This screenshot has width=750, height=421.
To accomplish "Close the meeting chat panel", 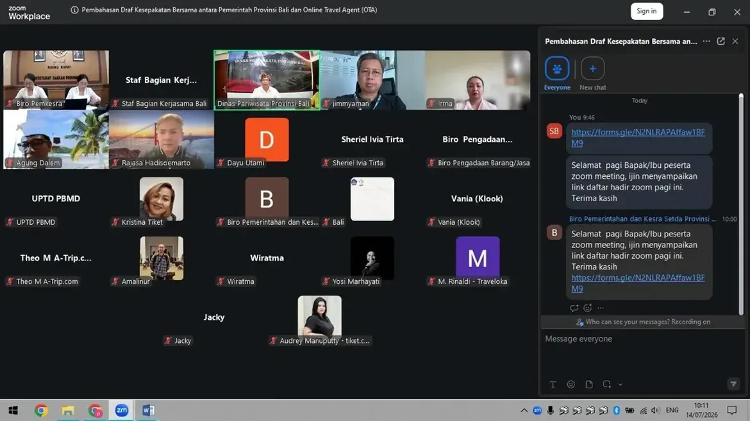I will pyautogui.click(x=735, y=41).
